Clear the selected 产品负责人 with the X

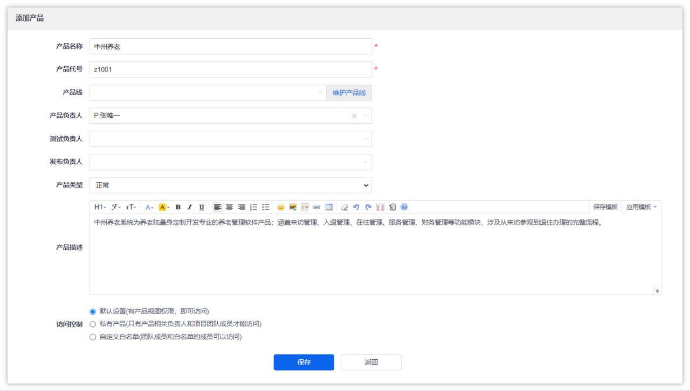pos(354,116)
